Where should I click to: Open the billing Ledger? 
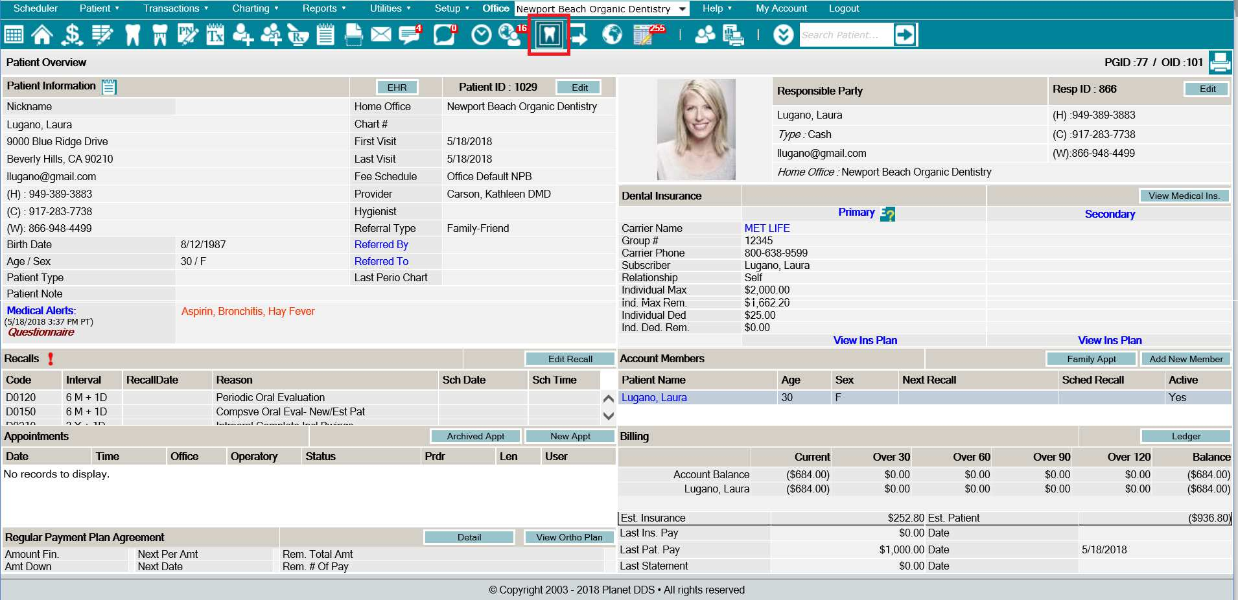pyautogui.click(x=1185, y=436)
